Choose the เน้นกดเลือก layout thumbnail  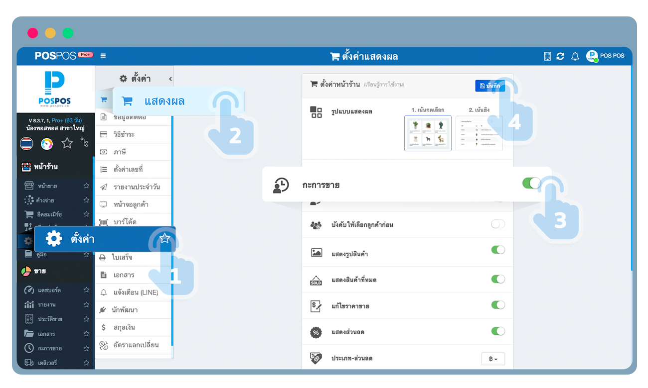(x=428, y=133)
